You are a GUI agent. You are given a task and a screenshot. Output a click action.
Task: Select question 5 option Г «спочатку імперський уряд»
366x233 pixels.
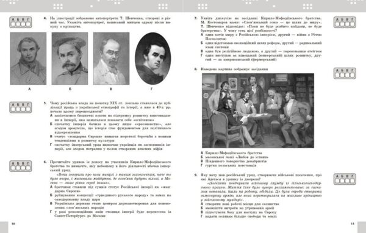click(110, 146)
